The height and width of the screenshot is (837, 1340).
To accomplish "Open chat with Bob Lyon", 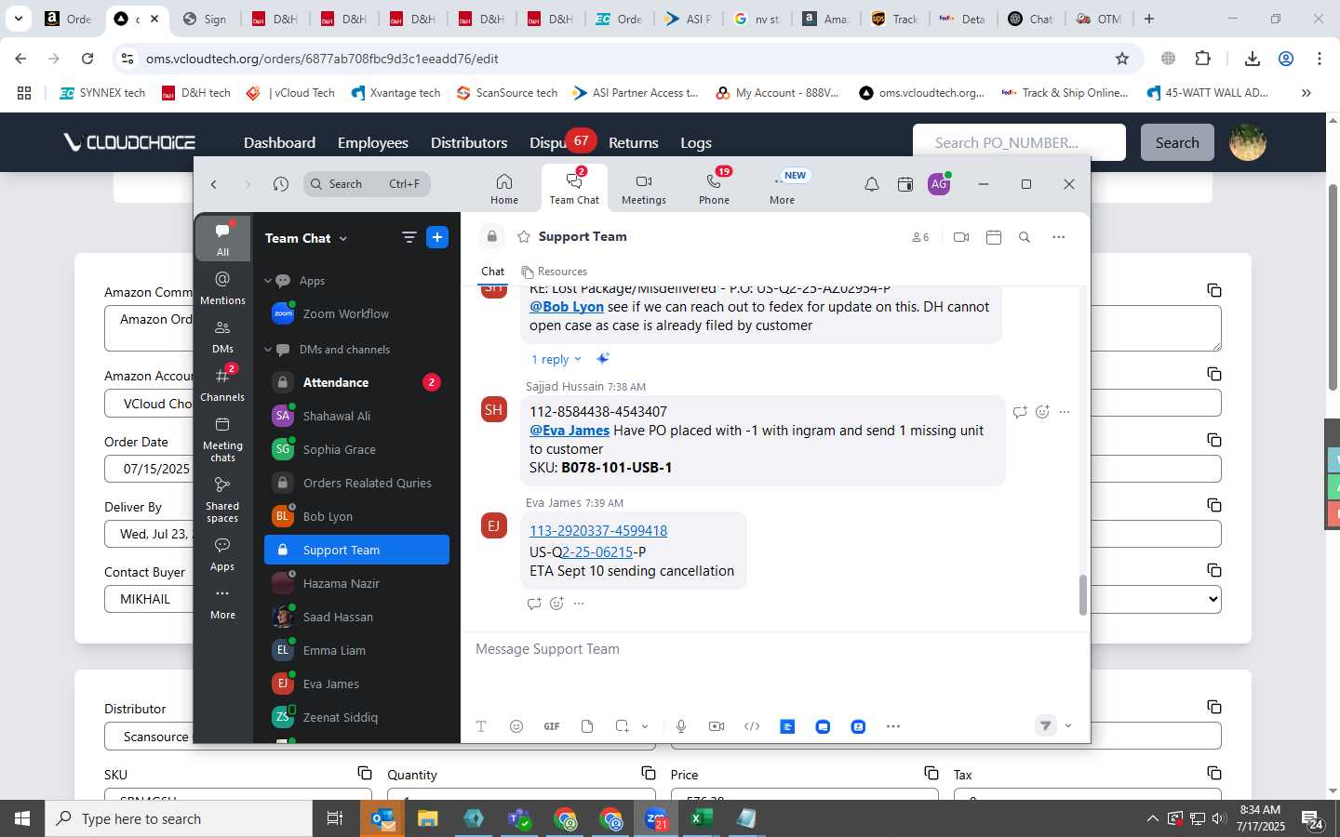I will (356, 516).
